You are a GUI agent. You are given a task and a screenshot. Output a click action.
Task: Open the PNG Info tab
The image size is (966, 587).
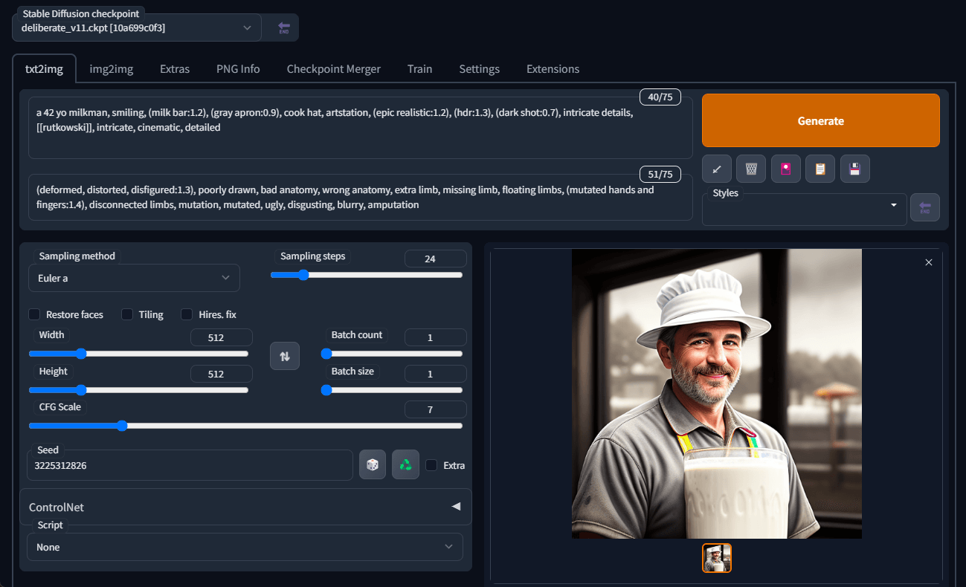pos(238,69)
